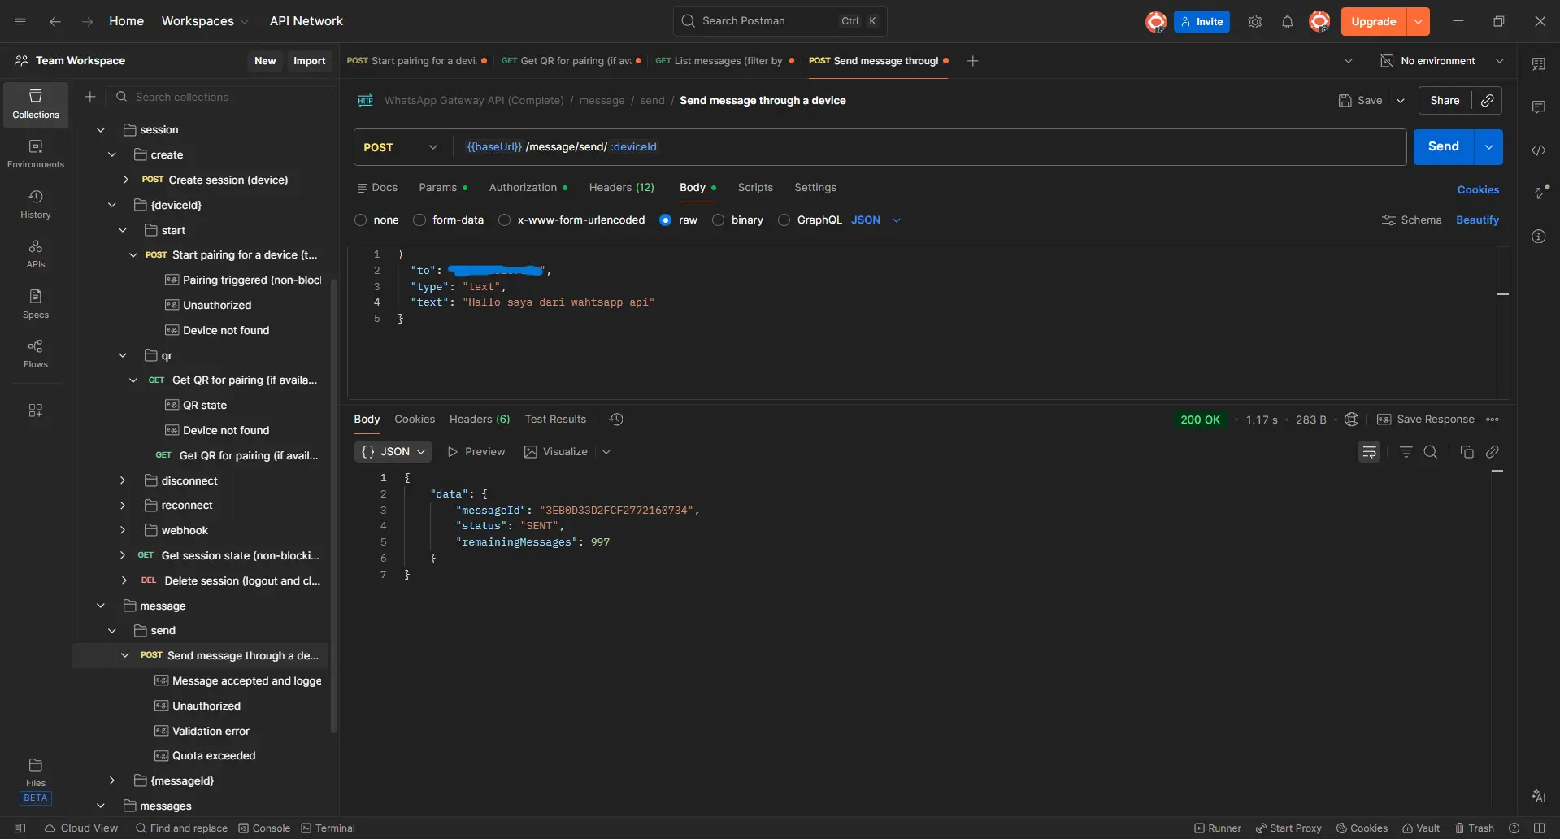Open the Files BETA sidebar panel
The width and height of the screenshot is (1560, 839).
point(36,781)
